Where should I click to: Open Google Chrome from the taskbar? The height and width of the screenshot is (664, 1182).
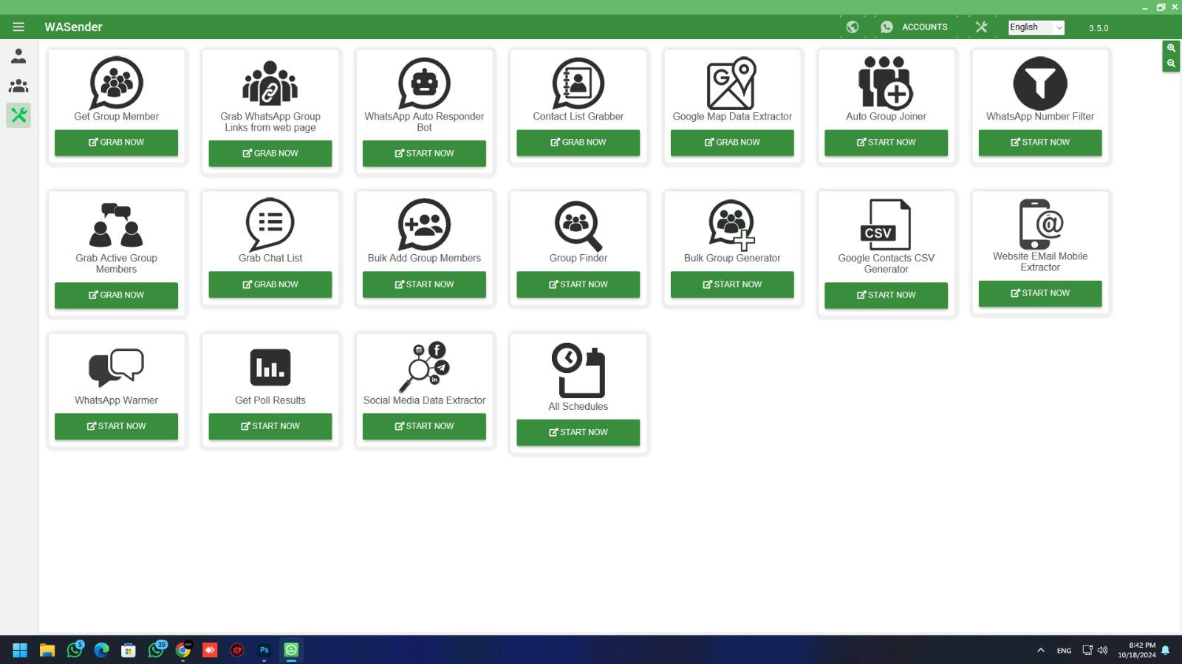tap(182, 650)
